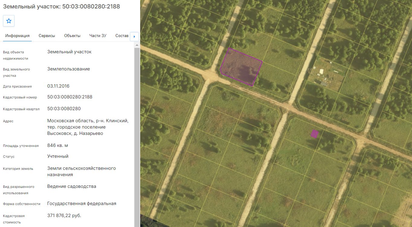Viewport: 412px width, 227px height.
Task: Click the title Земельный участок: 50:03:0080280:2188
Action: (62, 6)
